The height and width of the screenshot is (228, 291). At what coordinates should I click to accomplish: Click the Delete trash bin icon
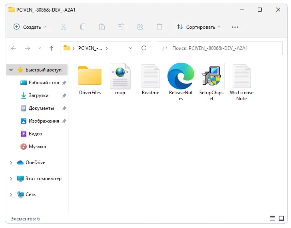[159, 27]
